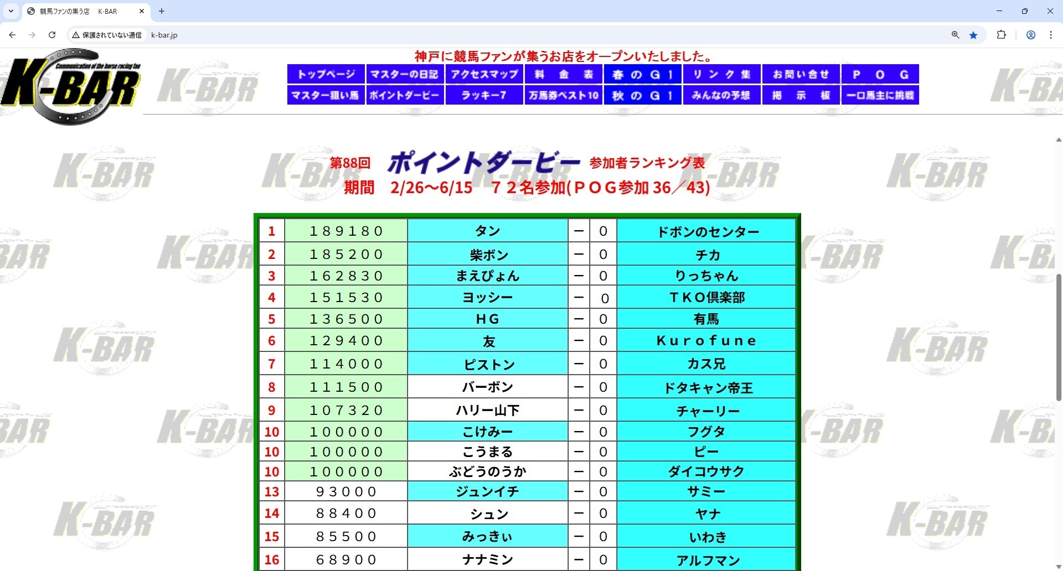The width and height of the screenshot is (1063, 571).
Task: Select the ダイコウサク cell
Action: (706, 471)
